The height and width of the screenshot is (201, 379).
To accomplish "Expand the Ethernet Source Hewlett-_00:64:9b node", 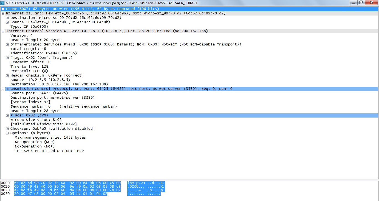I will 7,22.
